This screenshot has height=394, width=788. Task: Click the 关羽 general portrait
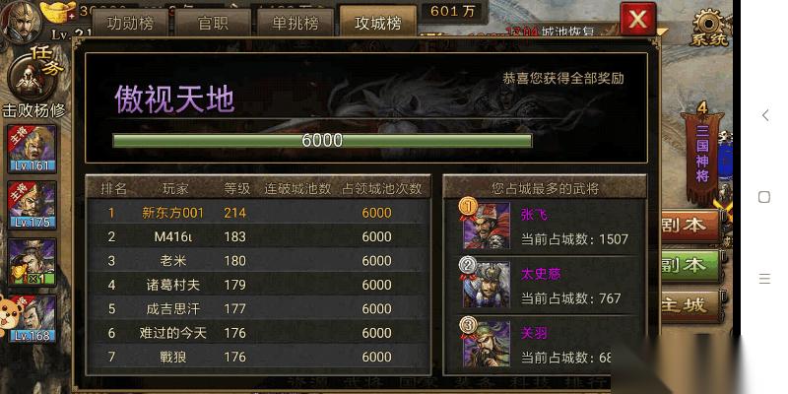pos(487,344)
